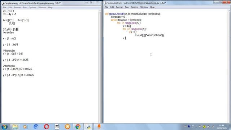Open Help menu in gaussJacobi.py window
231x130 pixels.
(152, 7)
